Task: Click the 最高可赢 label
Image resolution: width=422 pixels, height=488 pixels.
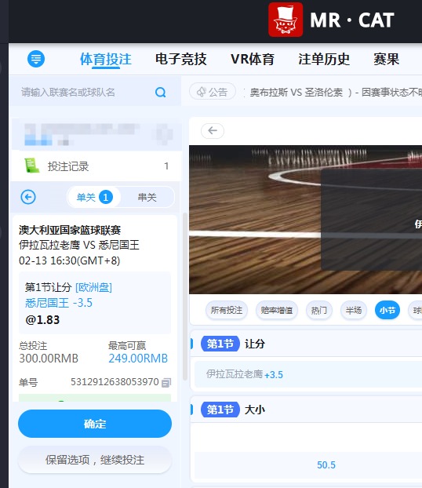Action: click(x=127, y=345)
